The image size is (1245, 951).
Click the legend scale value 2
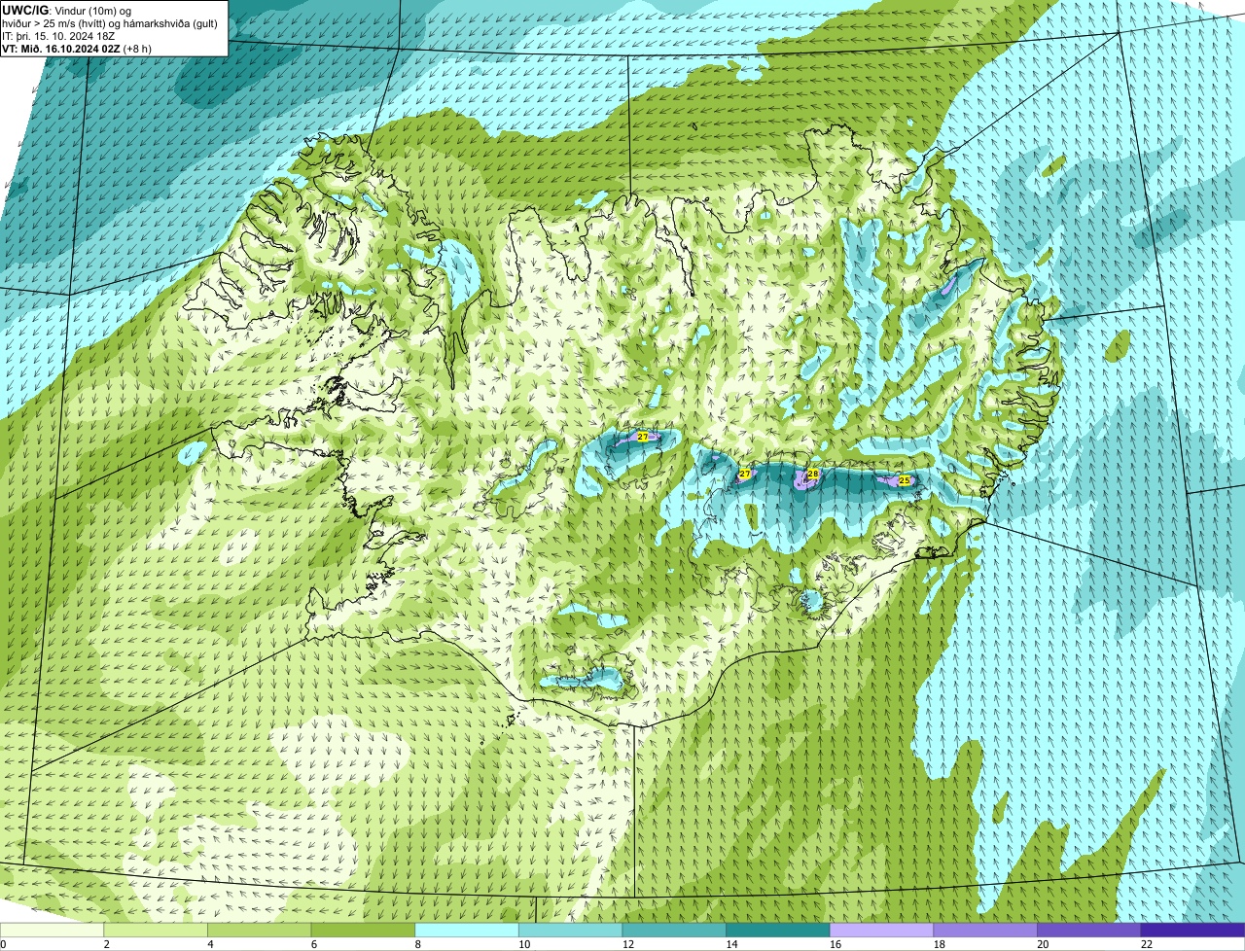click(106, 943)
